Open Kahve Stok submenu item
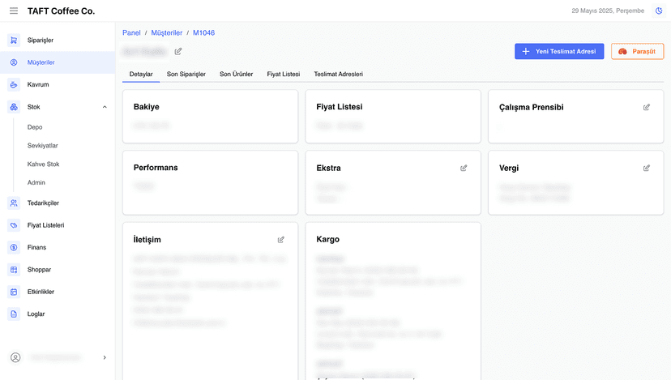This screenshot has width=671, height=380. [x=43, y=164]
